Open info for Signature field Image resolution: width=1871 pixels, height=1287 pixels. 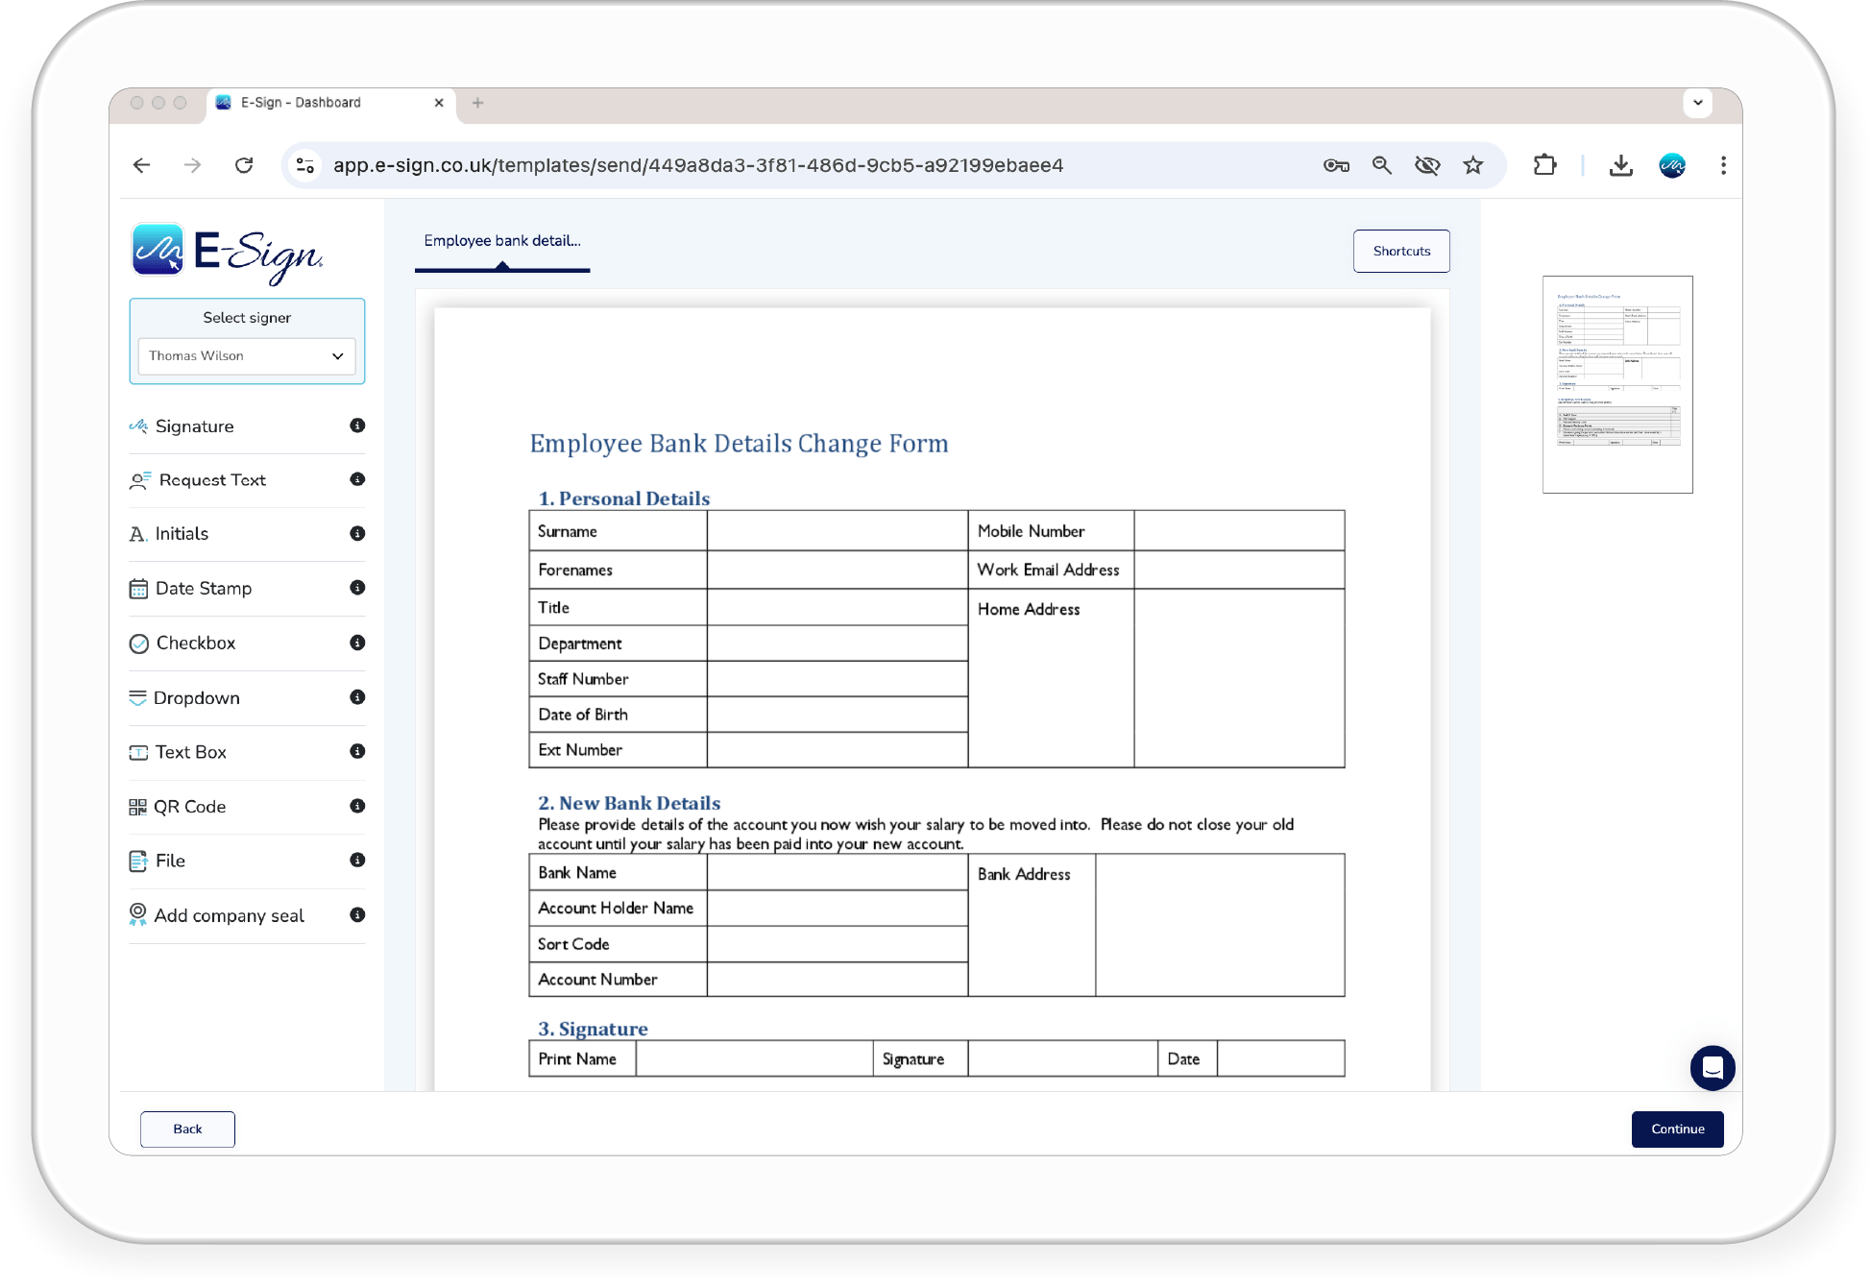pos(357,425)
